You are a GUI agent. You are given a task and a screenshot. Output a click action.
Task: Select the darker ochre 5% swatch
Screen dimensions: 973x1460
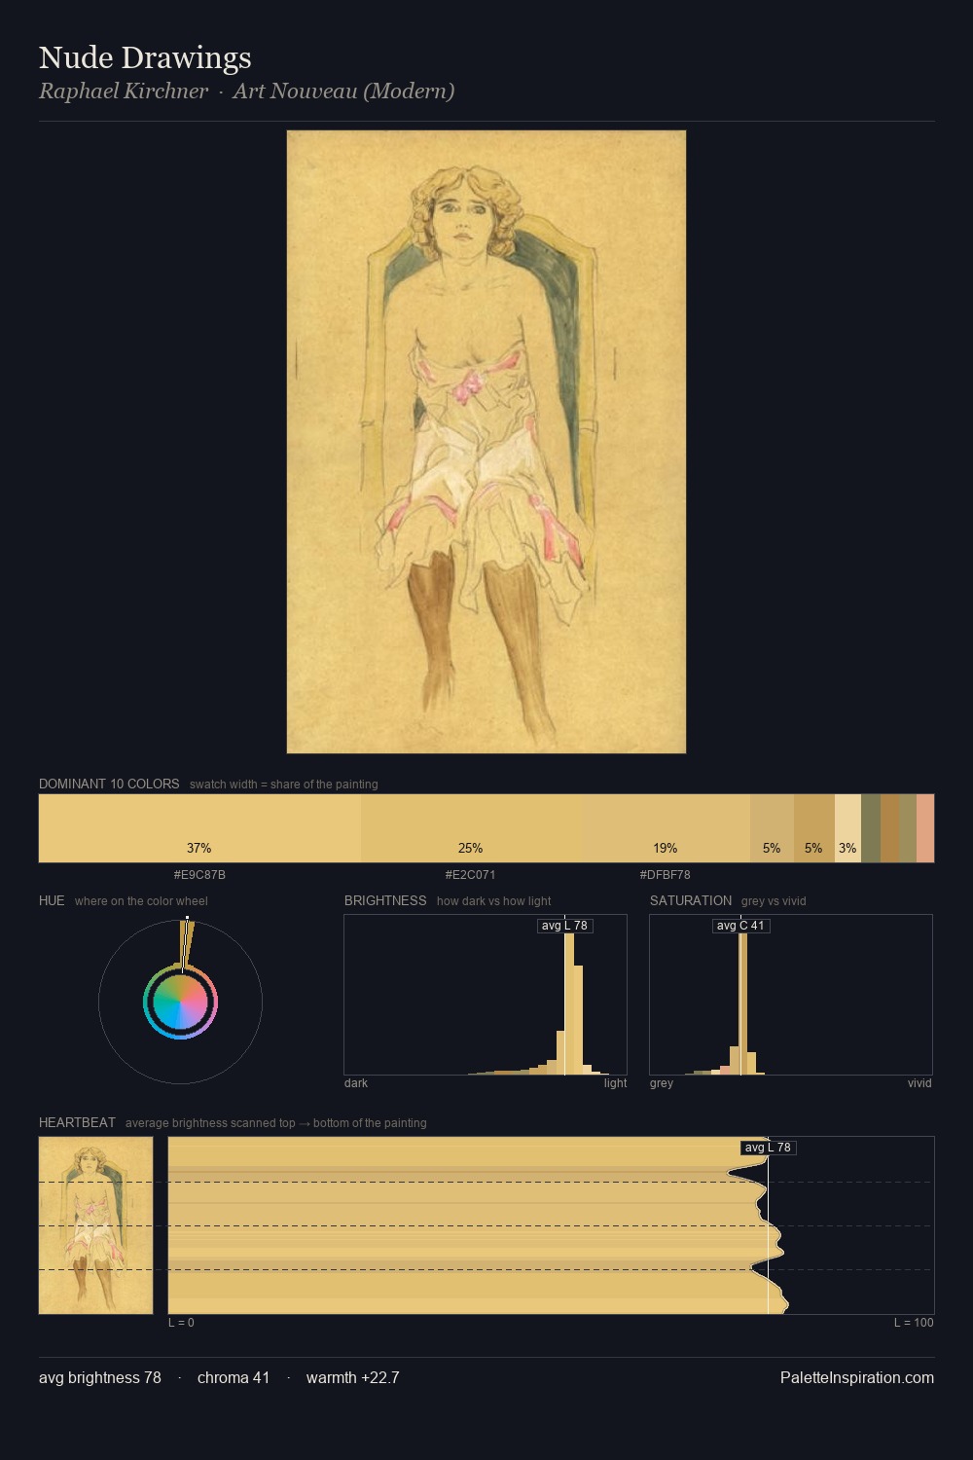[x=814, y=828]
